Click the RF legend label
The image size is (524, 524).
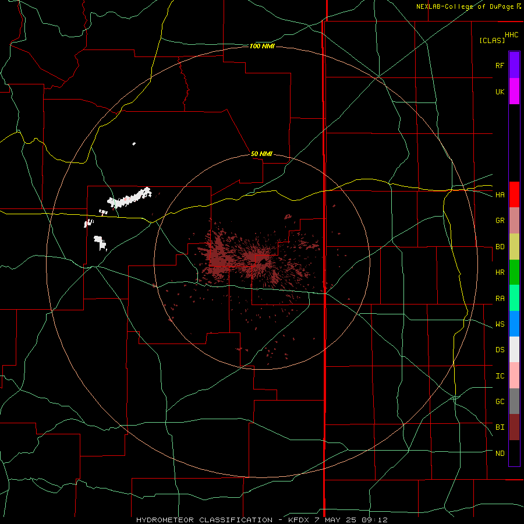click(x=500, y=65)
